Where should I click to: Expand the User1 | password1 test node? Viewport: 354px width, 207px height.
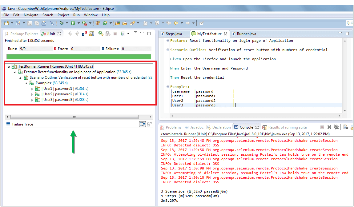33,89
